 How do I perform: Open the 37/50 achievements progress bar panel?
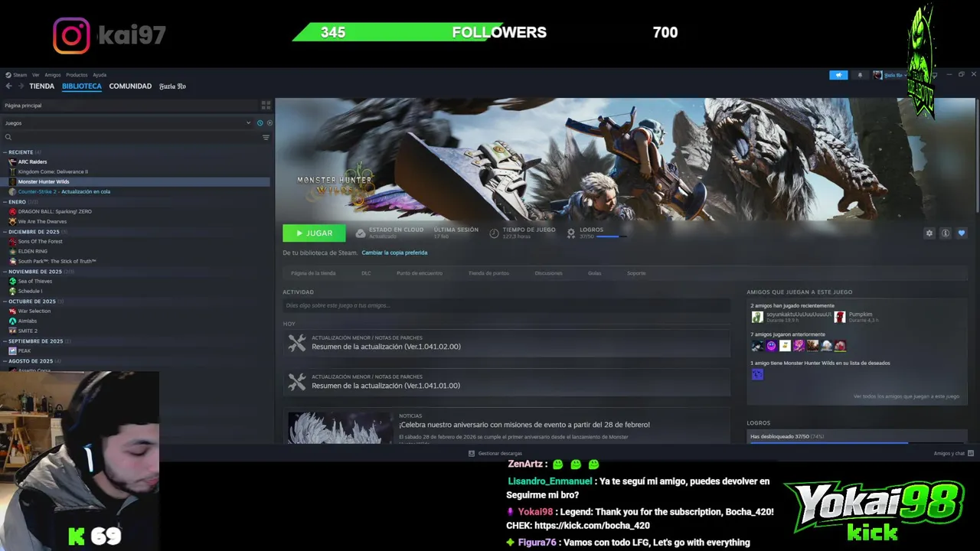coord(857,438)
